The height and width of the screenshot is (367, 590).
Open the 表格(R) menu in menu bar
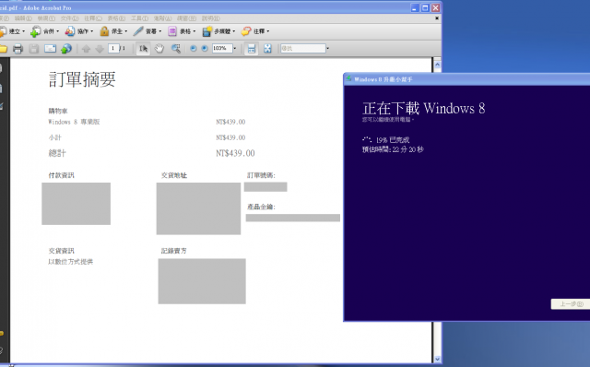[116, 18]
